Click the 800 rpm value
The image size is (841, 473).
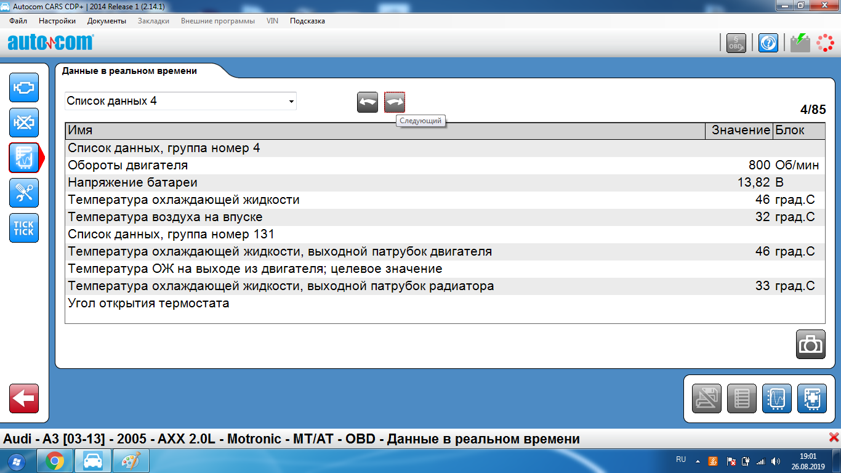[x=760, y=165]
